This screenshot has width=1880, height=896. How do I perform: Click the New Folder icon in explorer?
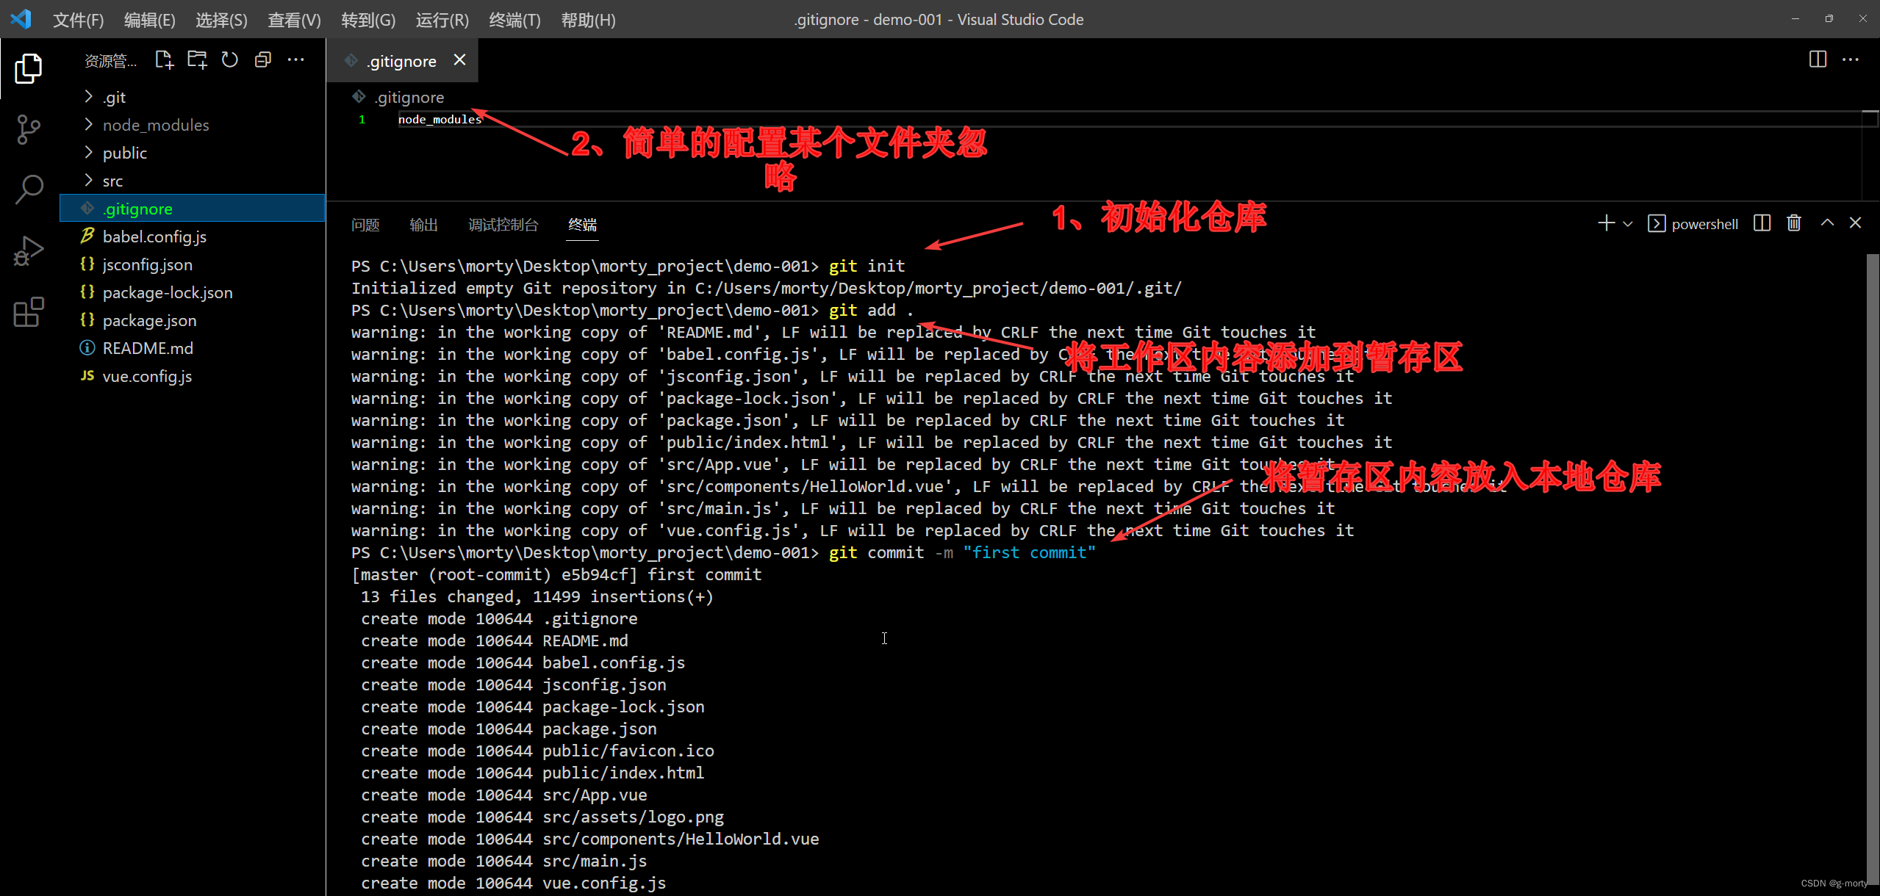pos(197,59)
